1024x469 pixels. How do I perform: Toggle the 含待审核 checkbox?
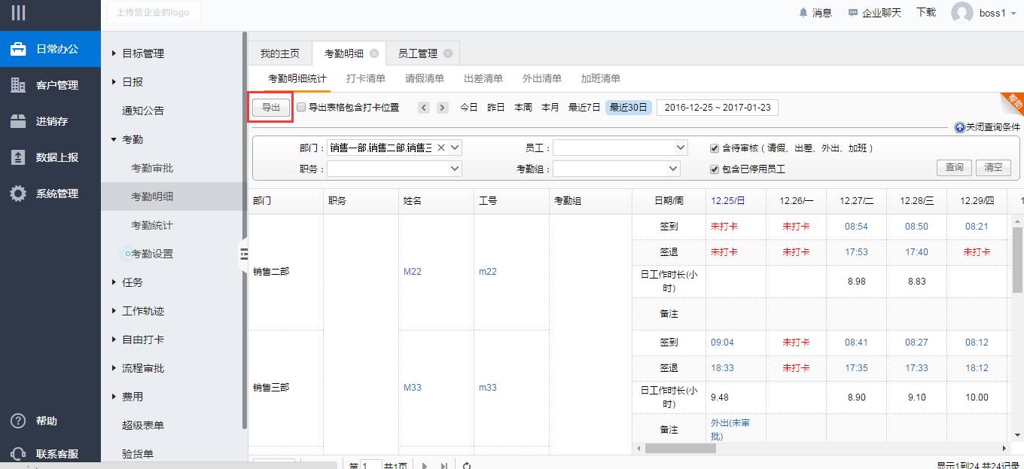(x=715, y=148)
